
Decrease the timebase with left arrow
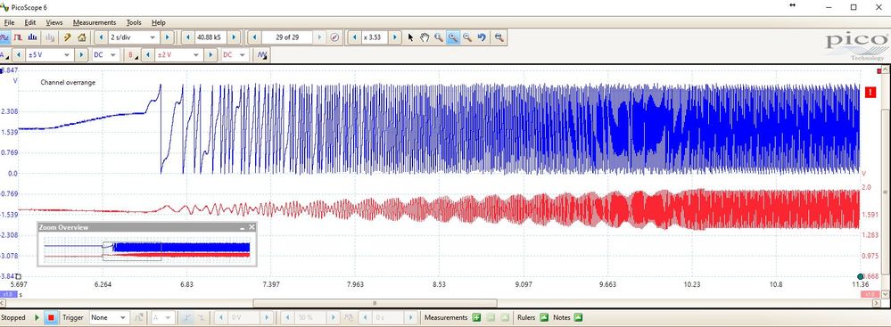[x=101, y=37]
